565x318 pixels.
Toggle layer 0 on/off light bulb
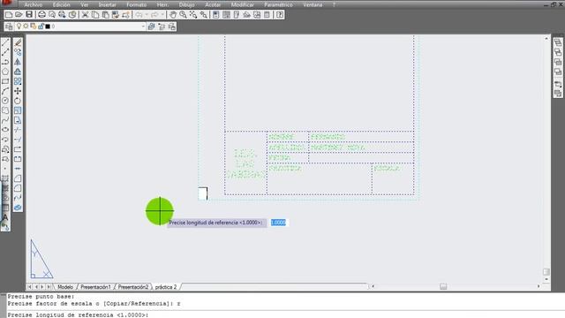tap(19, 26)
